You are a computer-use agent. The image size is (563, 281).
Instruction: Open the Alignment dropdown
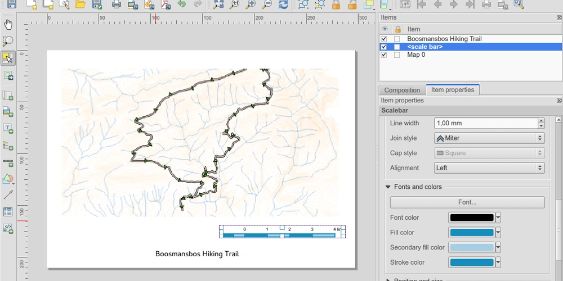click(x=489, y=167)
